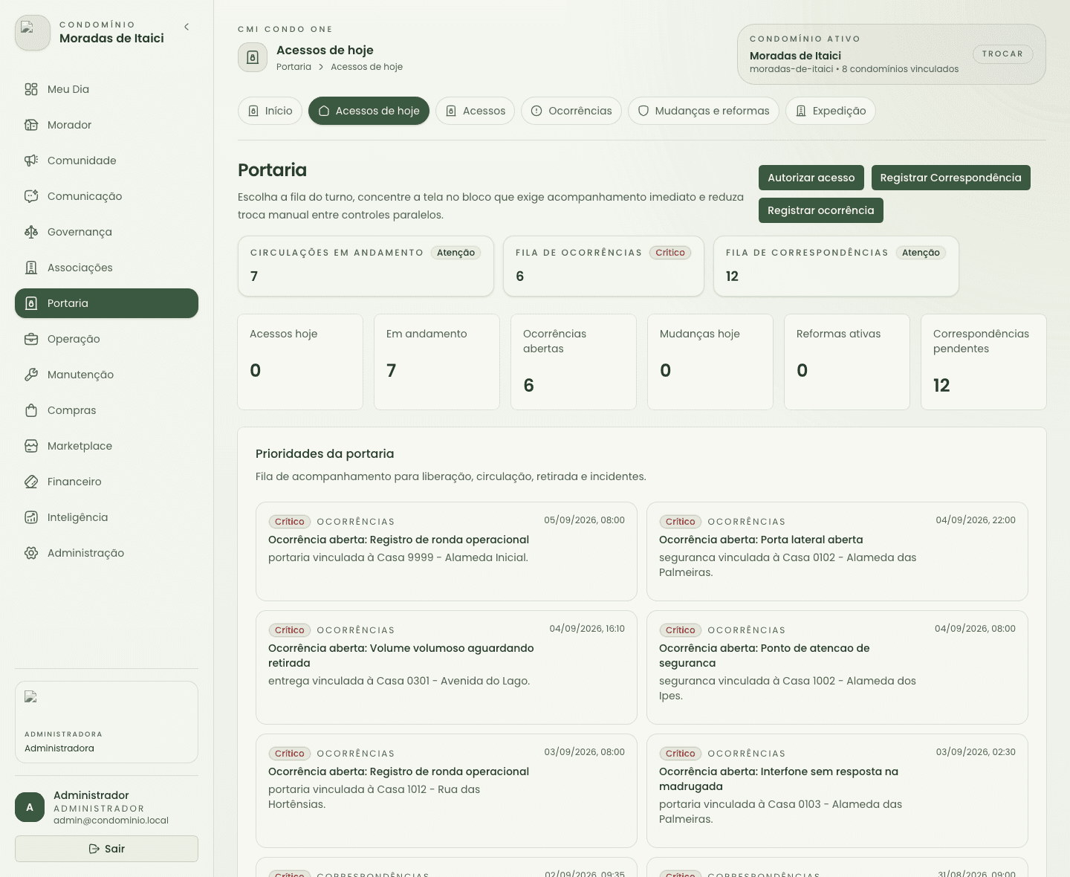Click the Marketplace store icon
Viewport: 1070px width, 877px height.
click(x=31, y=446)
